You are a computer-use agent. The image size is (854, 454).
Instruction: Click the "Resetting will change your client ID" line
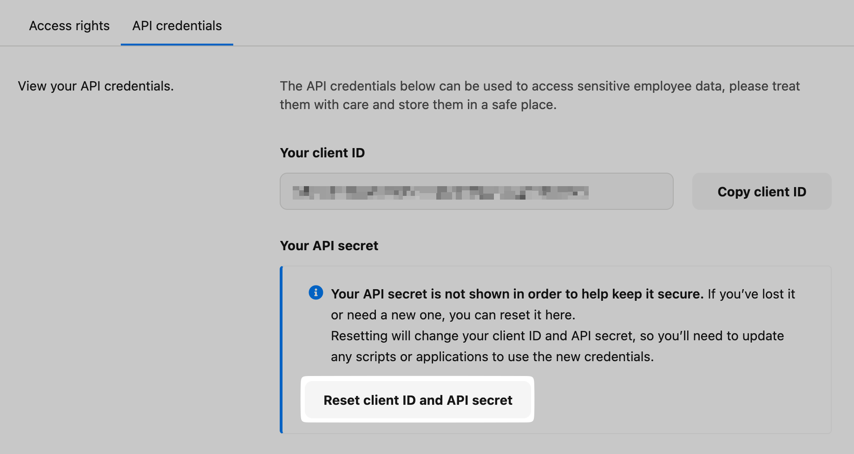tap(557, 336)
